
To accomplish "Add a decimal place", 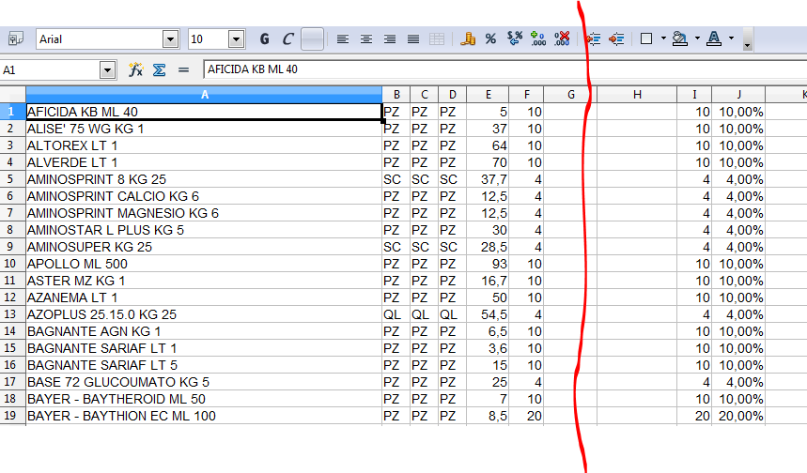I will point(537,39).
